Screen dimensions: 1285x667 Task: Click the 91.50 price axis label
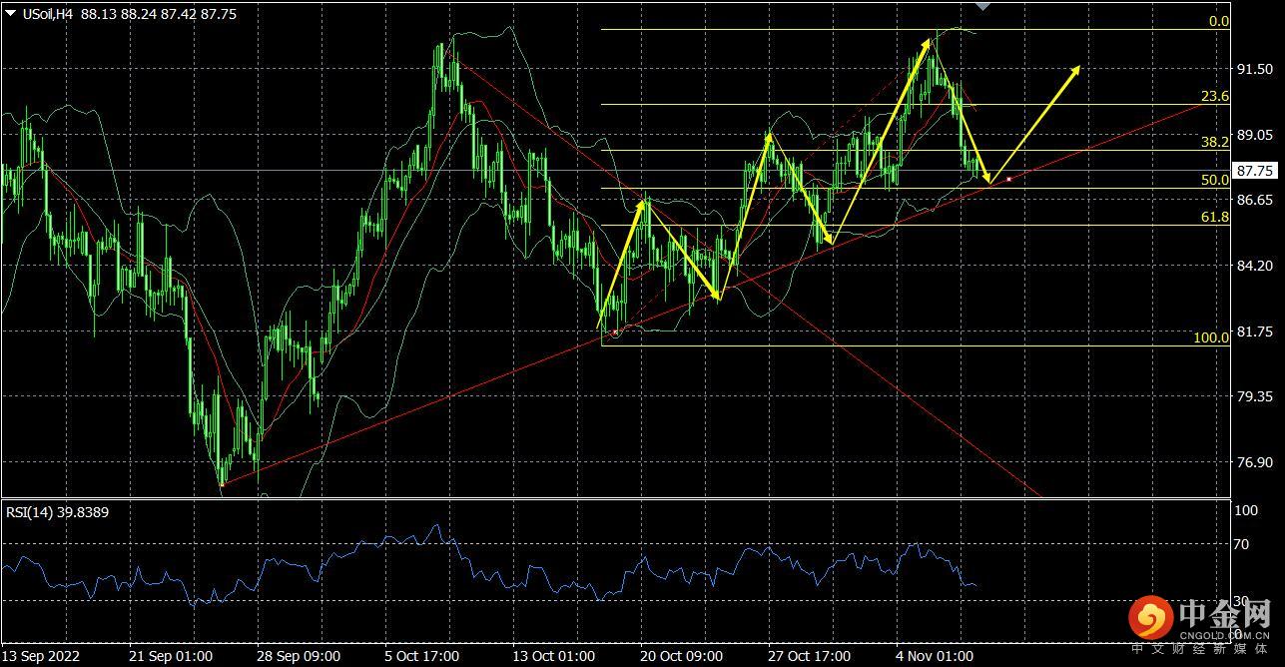(x=1253, y=70)
